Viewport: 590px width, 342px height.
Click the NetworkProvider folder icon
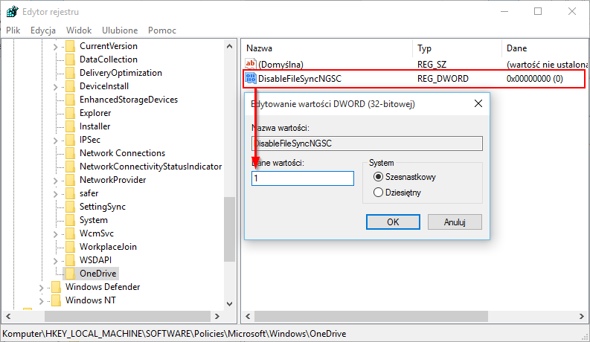point(70,180)
